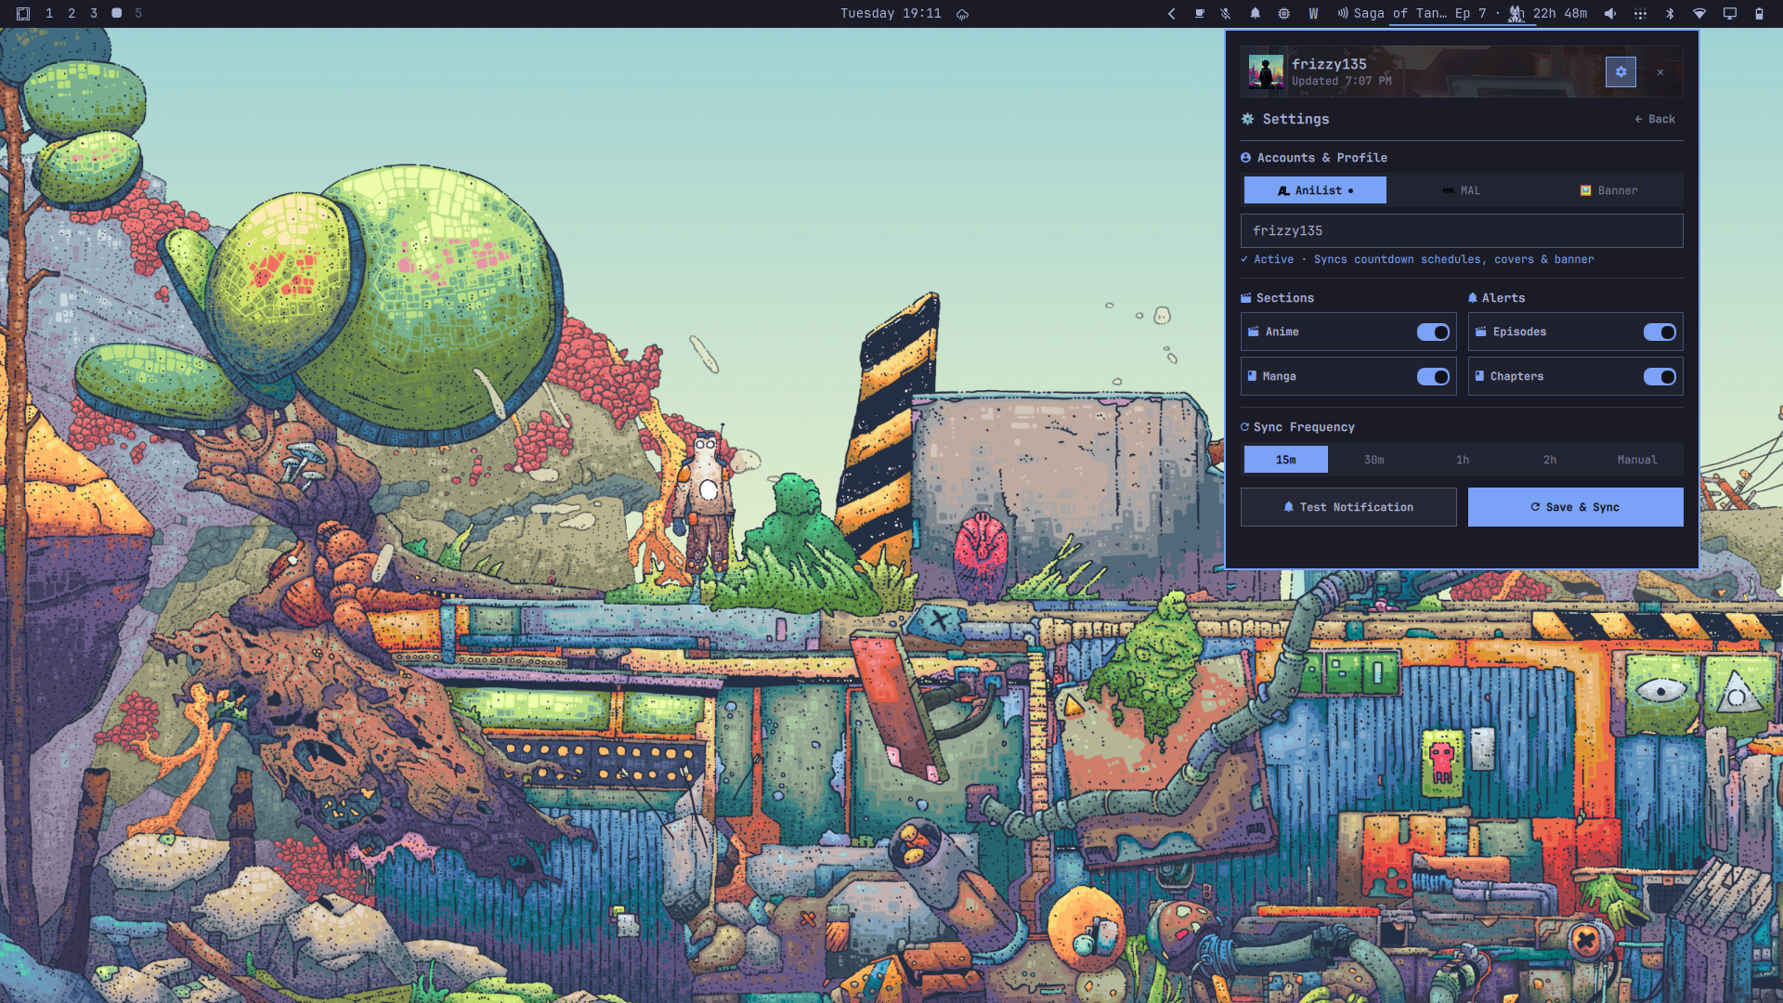Click the CPU chip icon
This screenshot has width=1783, height=1003.
point(1284,13)
